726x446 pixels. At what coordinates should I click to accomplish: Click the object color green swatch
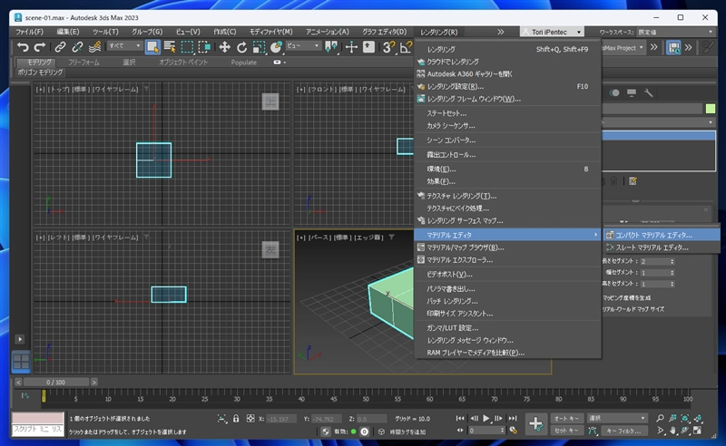click(711, 109)
